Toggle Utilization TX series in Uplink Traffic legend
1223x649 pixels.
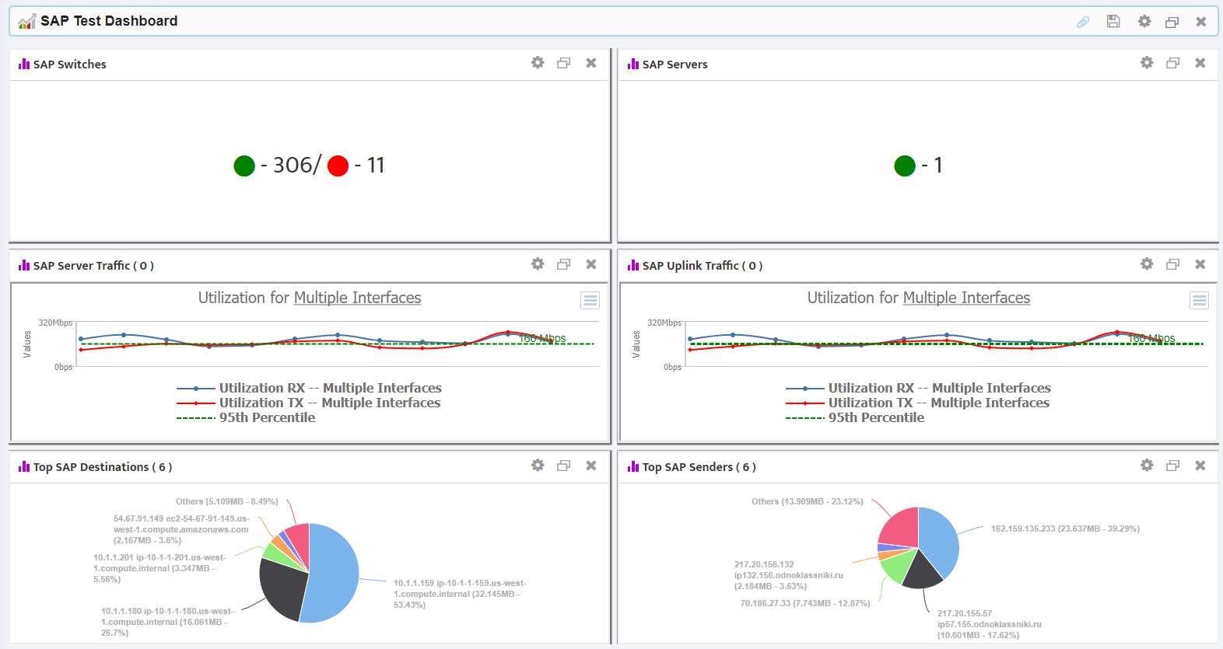pos(917,403)
